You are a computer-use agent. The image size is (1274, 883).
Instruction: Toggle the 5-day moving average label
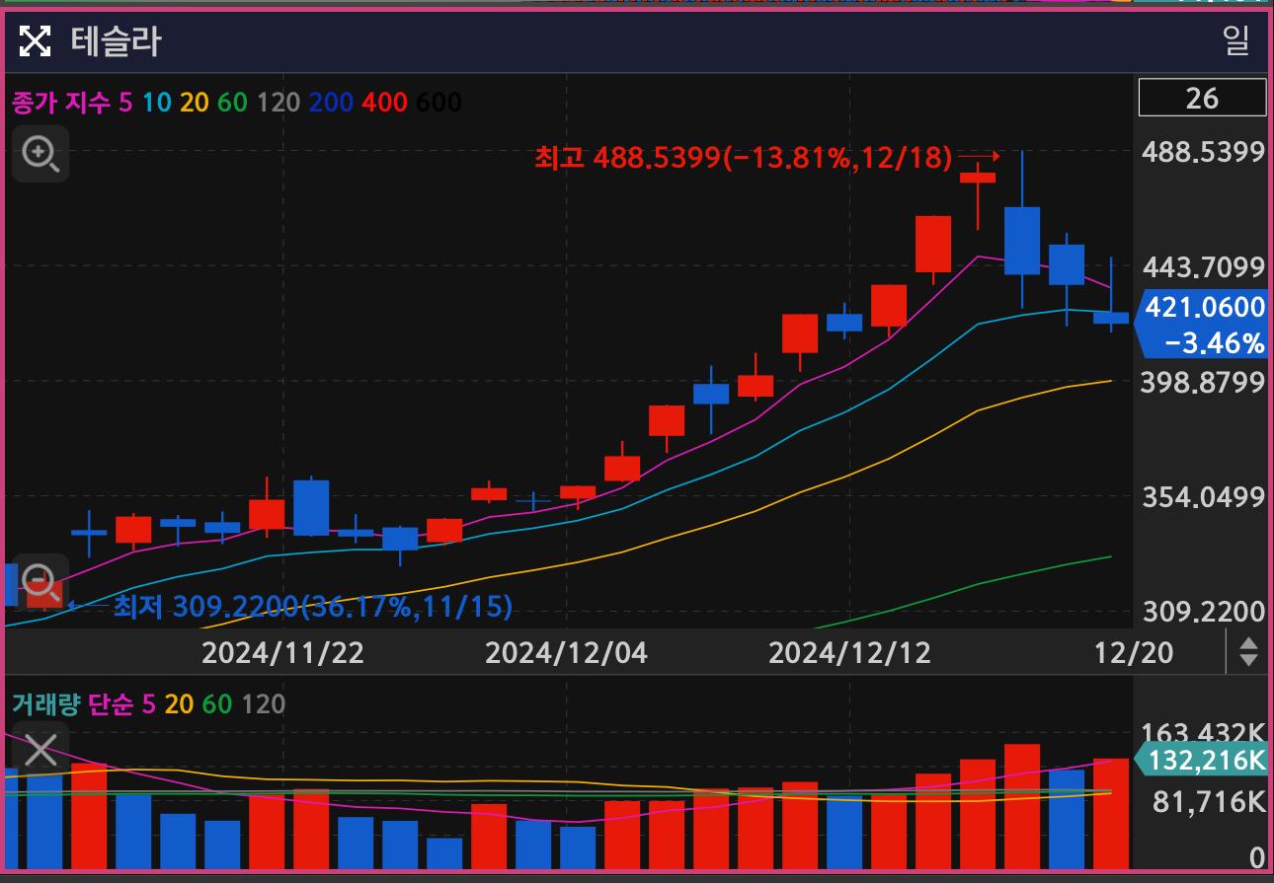[x=125, y=102]
